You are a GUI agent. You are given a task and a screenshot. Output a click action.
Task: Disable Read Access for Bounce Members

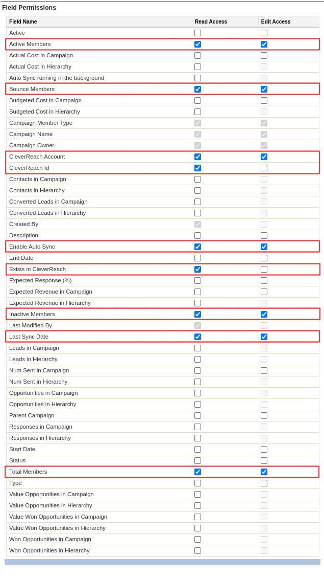(197, 89)
